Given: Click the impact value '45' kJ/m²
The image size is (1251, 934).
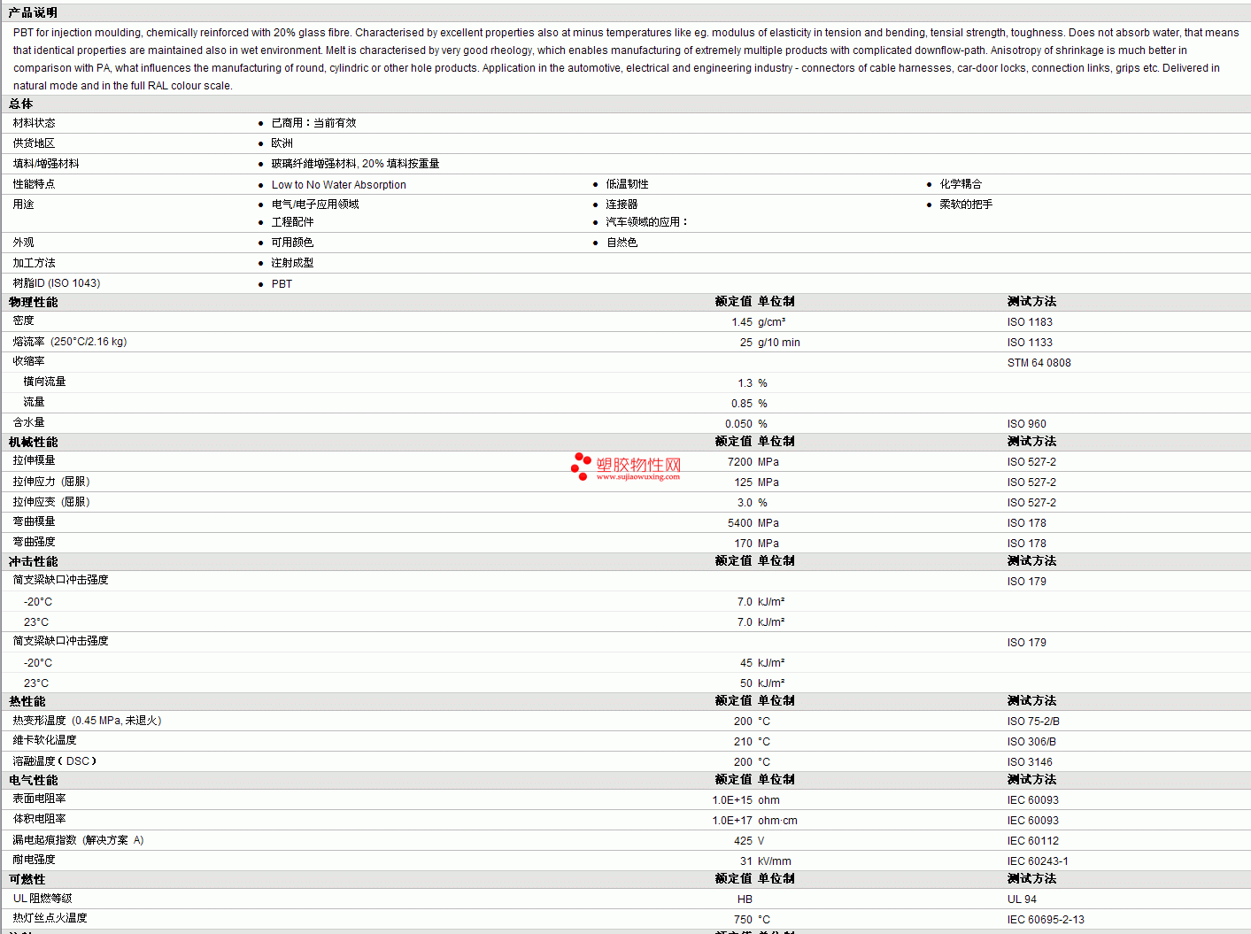Looking at the screenshot, I should pyautogui.click(x=746, y=663).
